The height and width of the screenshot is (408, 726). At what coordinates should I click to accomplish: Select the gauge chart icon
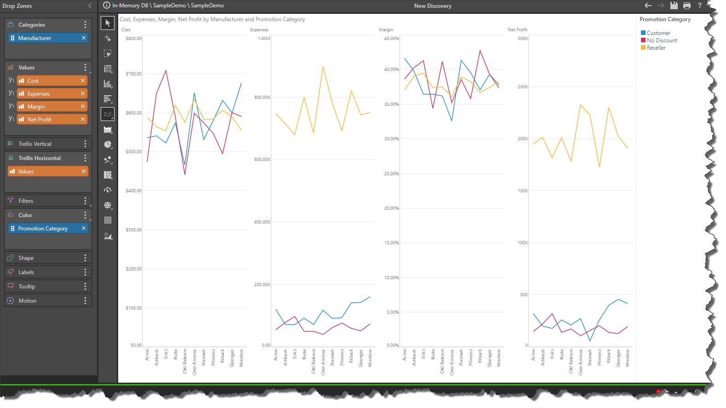click(108, 190)
